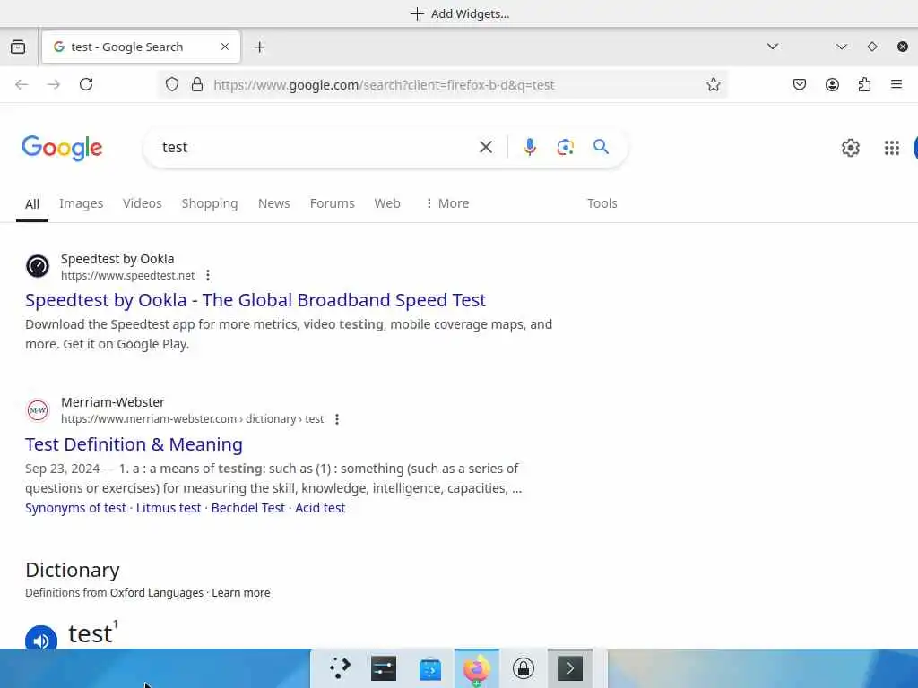Open Oxford Languages link
Screen dimensions: 918x688
click(156, 593)
